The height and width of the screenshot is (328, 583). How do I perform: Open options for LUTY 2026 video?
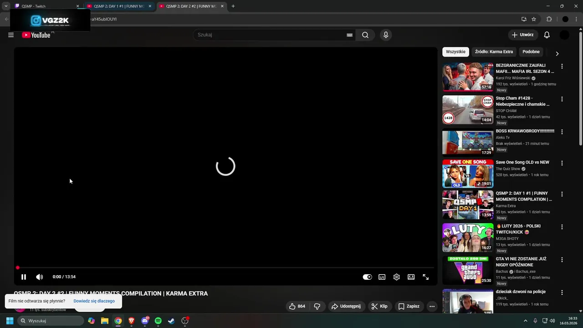coord(562,227)
